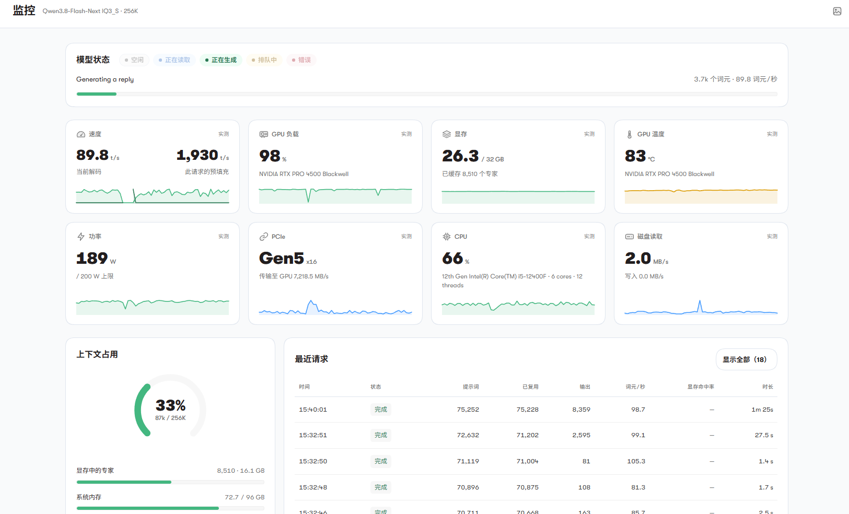Click the chip icon beside CPU

coord(447,237)
